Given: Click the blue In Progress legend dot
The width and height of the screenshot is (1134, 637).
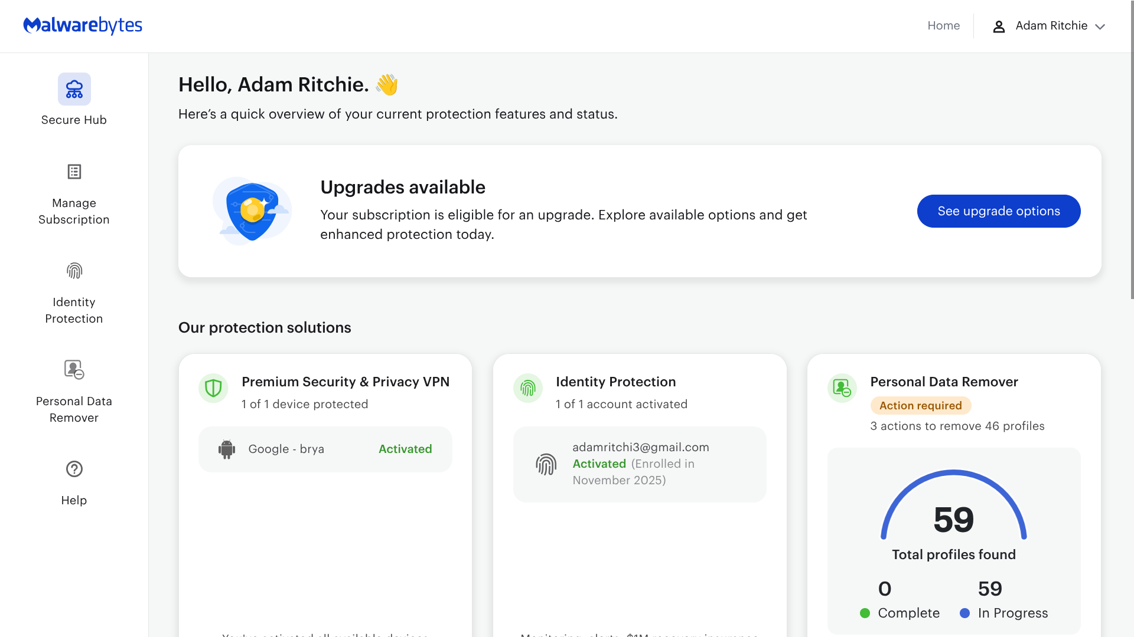Looking at the screenshot, I should click(965, 613).
